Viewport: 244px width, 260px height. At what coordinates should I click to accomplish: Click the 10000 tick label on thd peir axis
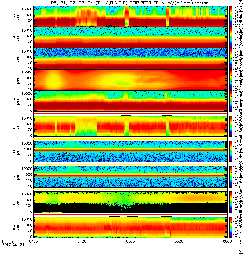point(27,194)
